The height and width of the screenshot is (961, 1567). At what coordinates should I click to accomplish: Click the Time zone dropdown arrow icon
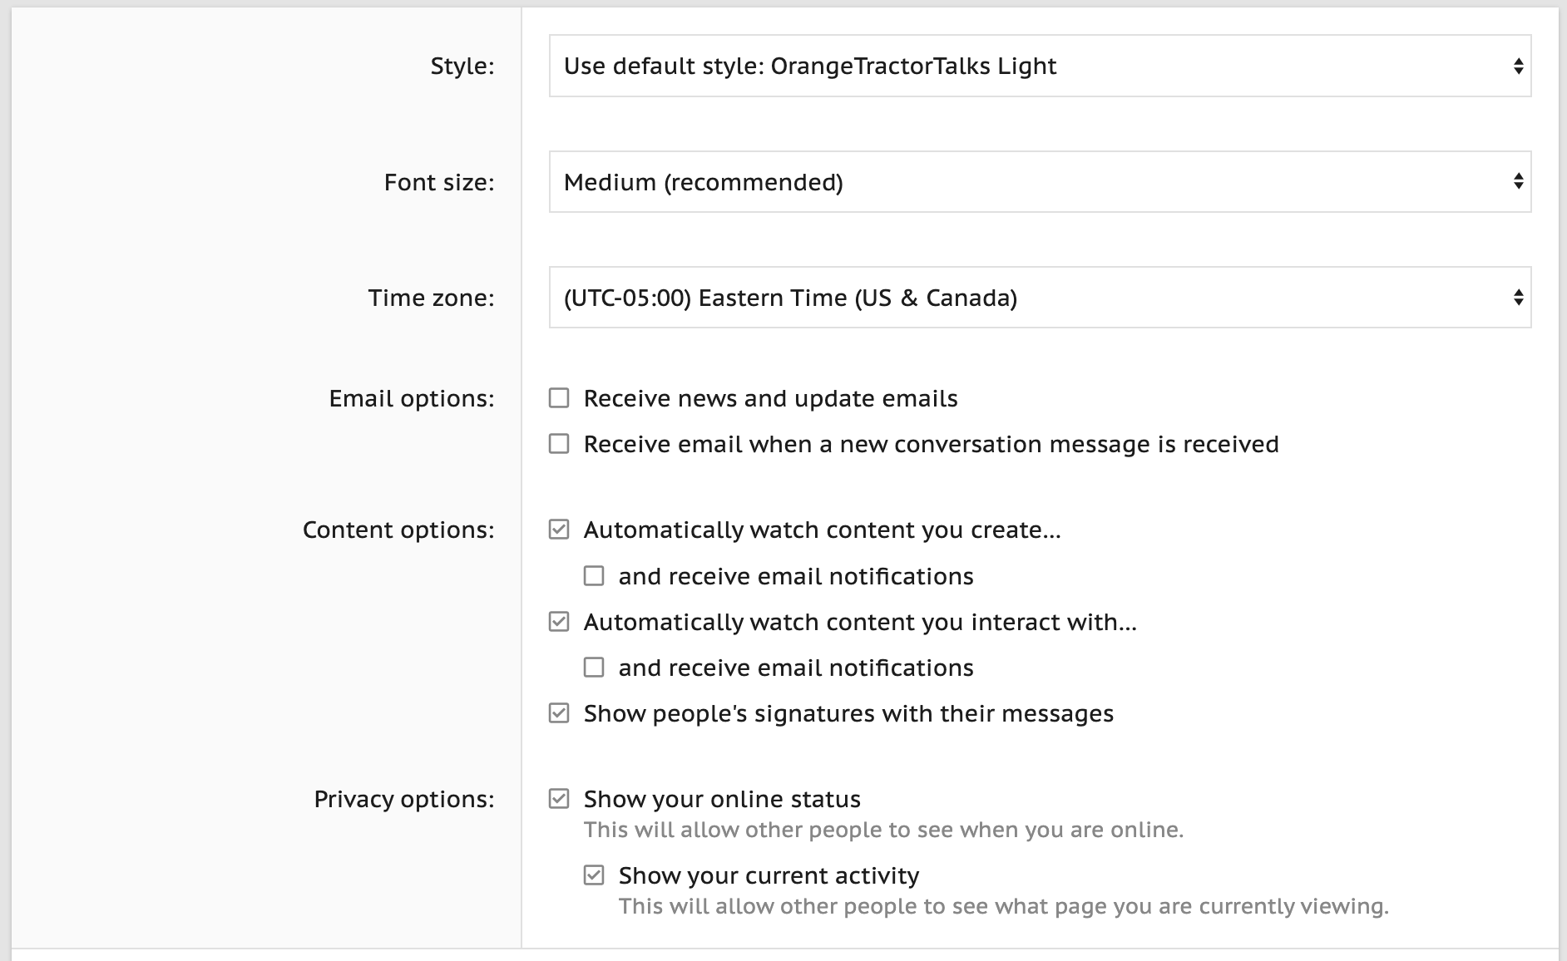coord(1518,298)
